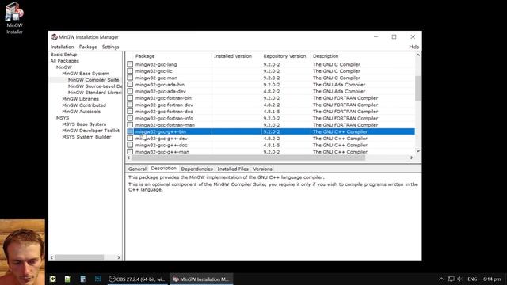Viewport: 507px width, 285px height.
Task: Mark mingw32-gcc-g++-bin package checkbox
Action: point(130,131)
